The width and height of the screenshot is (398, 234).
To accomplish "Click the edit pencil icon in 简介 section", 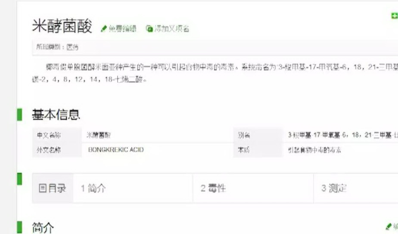I will 389,226.
